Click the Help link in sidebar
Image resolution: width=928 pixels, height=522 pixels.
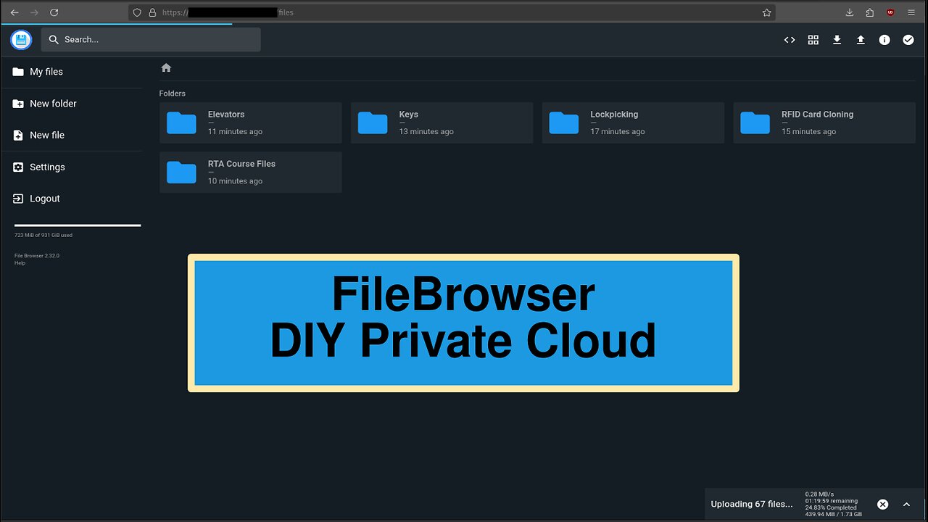click(20, 263)
